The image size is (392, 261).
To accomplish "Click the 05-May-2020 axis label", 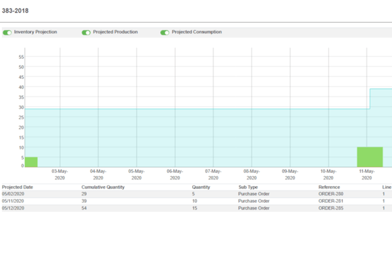I will point(137,175).
